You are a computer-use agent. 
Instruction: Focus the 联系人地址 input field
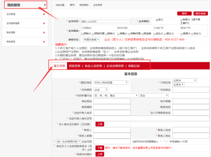coord(191,136)
